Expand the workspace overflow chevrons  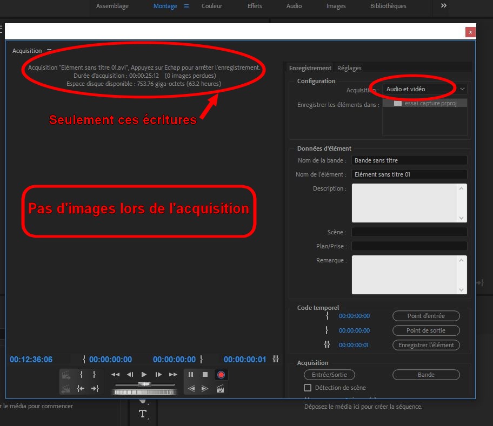coord(444,6)
